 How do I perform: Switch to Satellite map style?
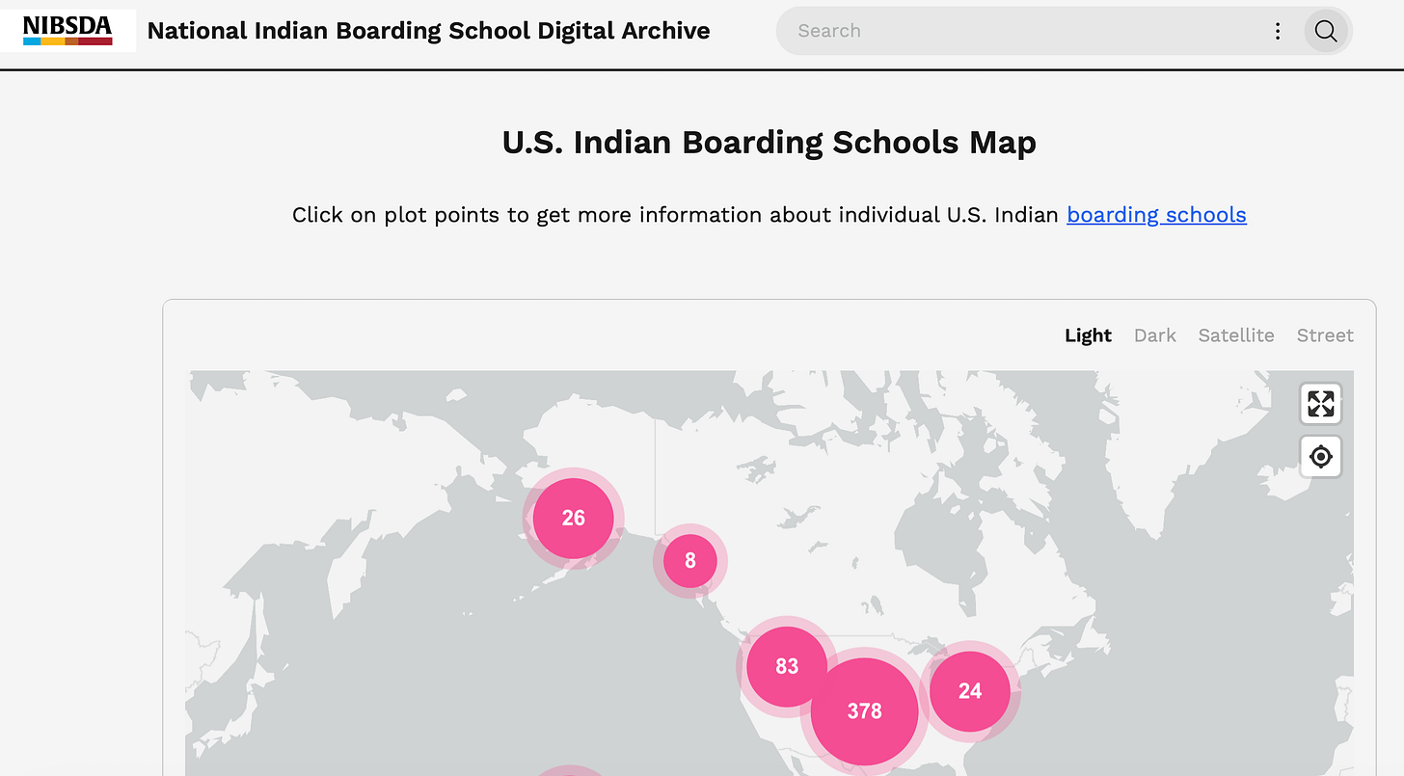click(1235, 335)
